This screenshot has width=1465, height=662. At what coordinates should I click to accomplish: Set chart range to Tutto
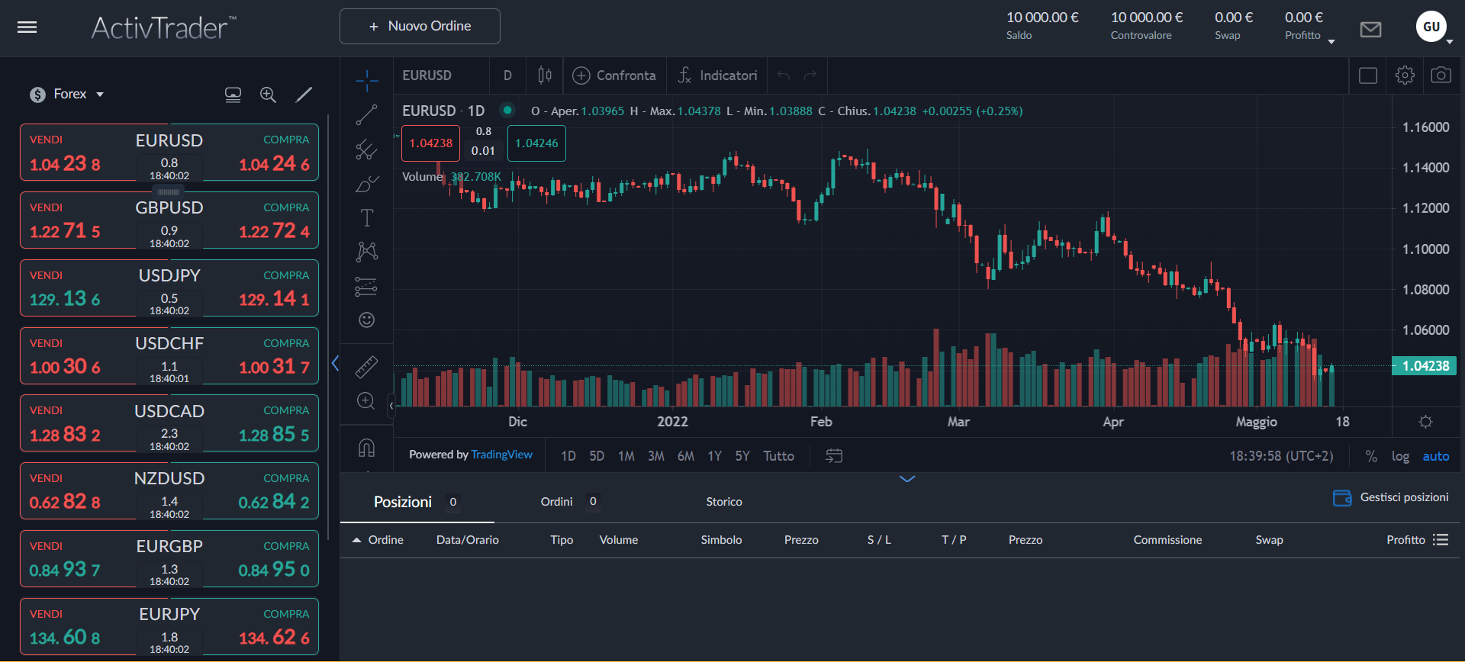[778, 456]
